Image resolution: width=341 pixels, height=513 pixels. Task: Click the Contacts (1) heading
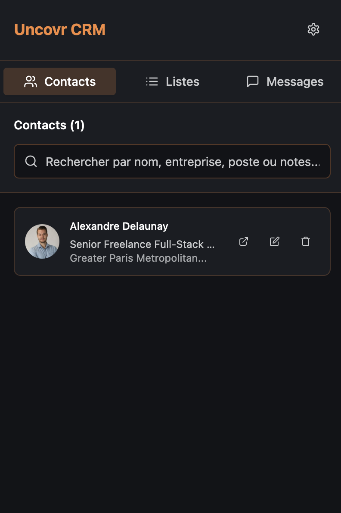(49, 125)
